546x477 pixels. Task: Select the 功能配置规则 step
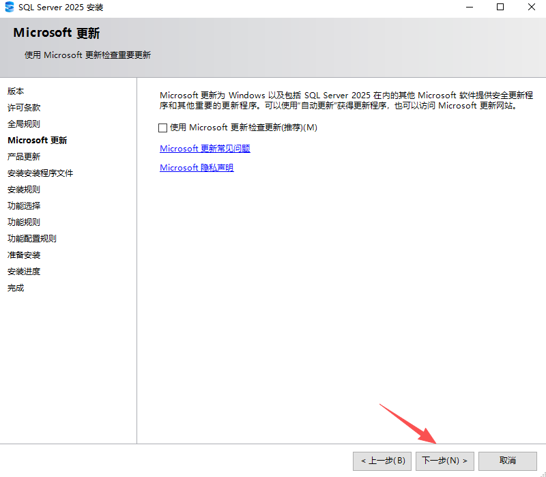pyautogui.click(x=29, y=238)
